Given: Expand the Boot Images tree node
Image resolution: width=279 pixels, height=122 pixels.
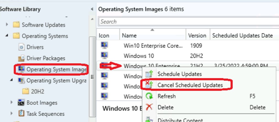Looking at the screenshot, I should (11, 102).
